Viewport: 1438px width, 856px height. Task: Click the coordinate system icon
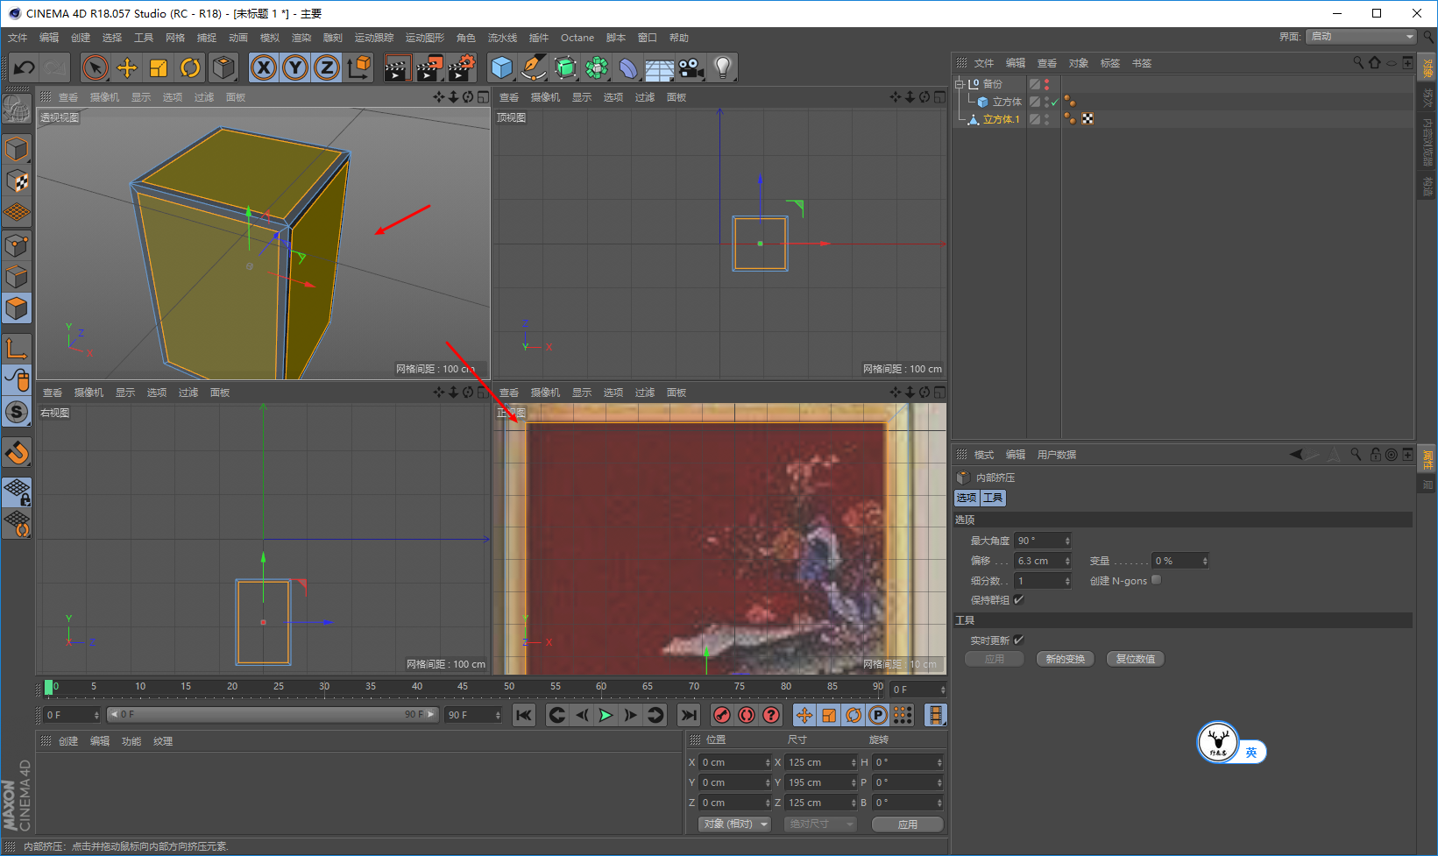coord(358,67)
